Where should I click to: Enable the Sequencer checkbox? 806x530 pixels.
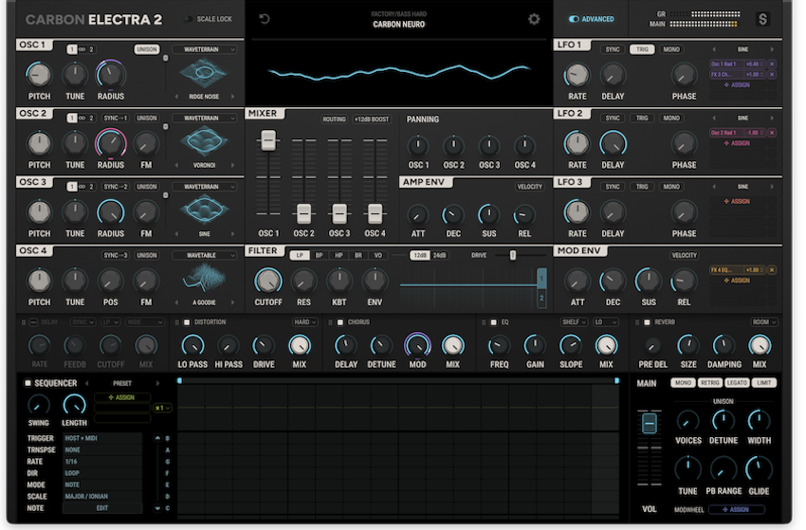tap(27, 383)
